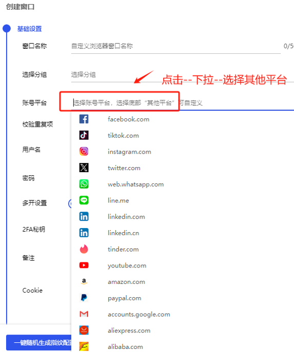Select the Facebook logo icon
Image resolution: width=294 pixels, height=352 pixels.
point(84,119)
